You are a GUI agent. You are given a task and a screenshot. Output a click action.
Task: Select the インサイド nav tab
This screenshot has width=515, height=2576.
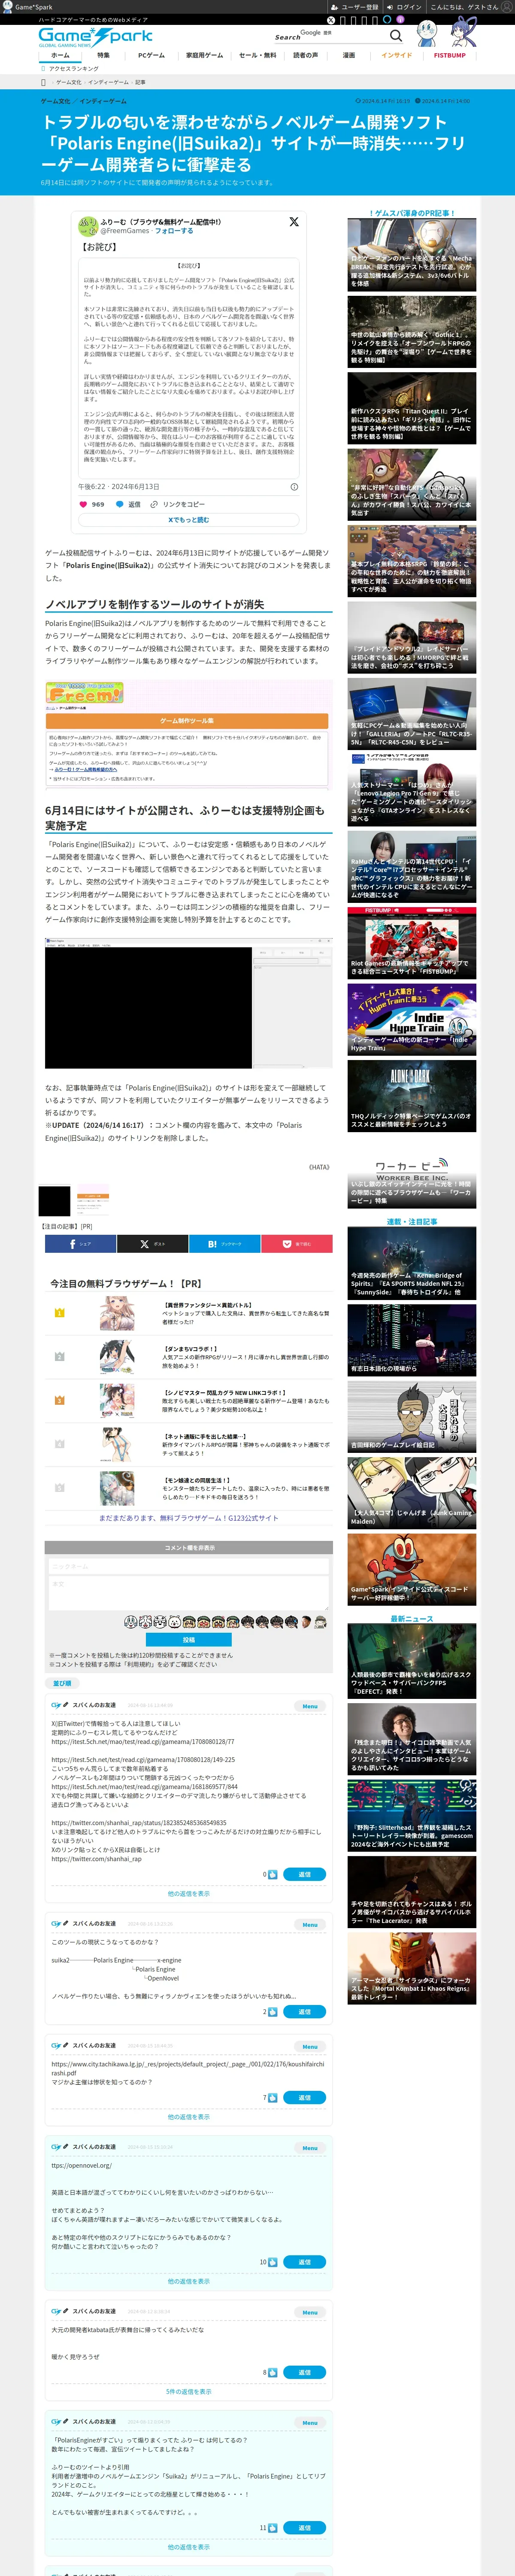pyautogui.click(x=396, y=56)
